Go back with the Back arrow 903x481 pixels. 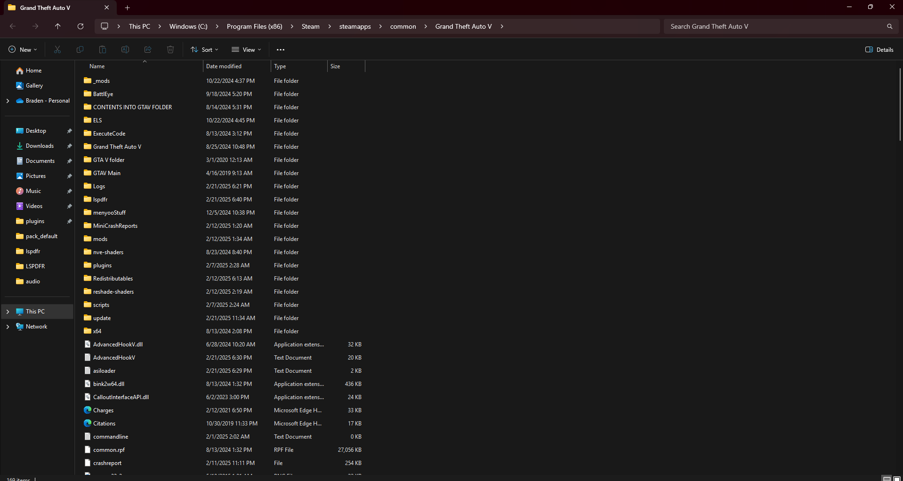(13, 26)
